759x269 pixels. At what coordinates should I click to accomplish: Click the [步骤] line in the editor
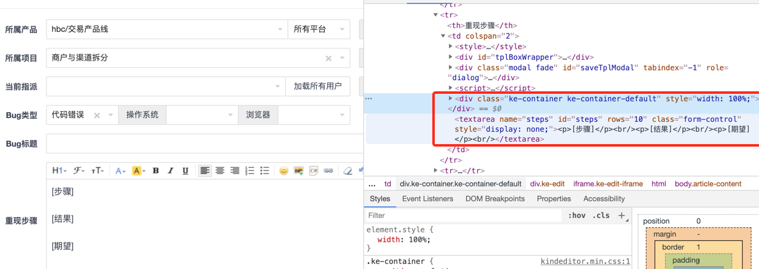tap(63, 191)
